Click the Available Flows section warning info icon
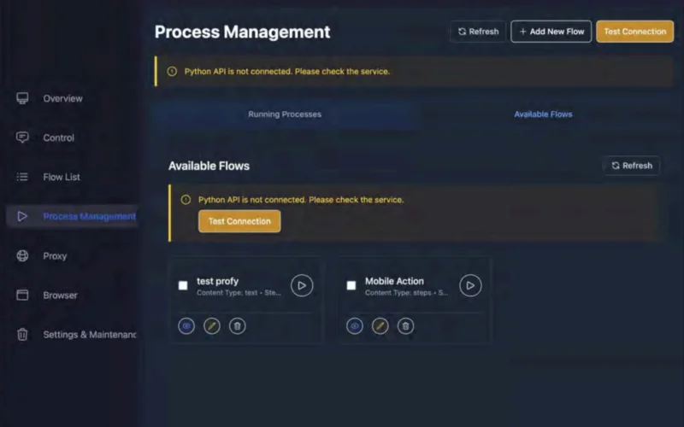The height and width of the screenshot is (427, 684). 186,200
